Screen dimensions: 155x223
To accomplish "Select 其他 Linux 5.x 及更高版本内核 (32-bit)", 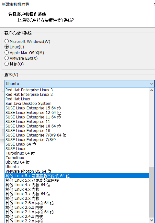I will (77, 180).
